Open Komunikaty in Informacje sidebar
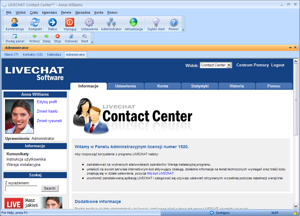 [18, 154]
